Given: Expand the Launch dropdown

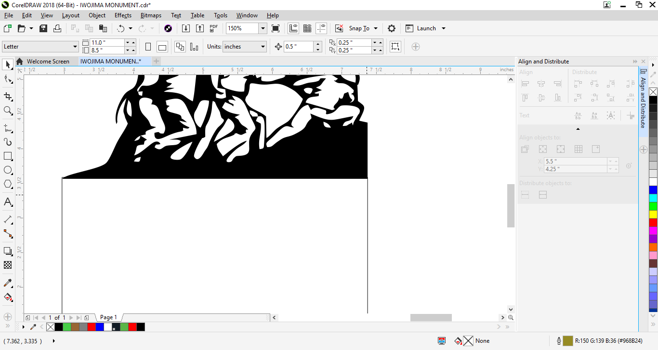Looking at the screenshot, I should [444, 28].
